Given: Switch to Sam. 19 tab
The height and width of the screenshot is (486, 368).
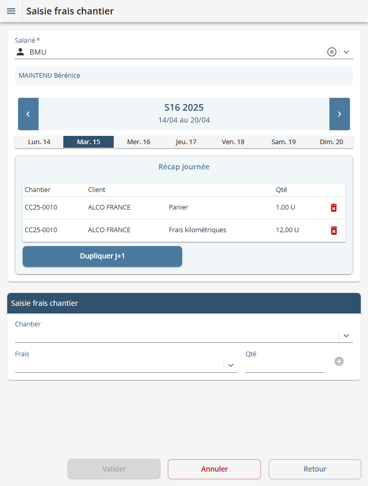Looking at the screenshot, I should (284, 142).
